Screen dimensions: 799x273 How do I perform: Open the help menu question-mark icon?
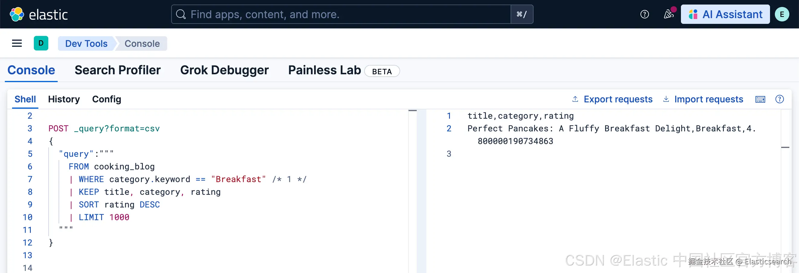(644, 14)
